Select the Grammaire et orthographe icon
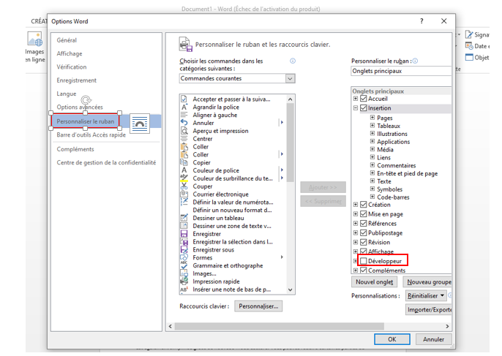The width and height of the screenshot is (502, 356). [x=184, y=265]
